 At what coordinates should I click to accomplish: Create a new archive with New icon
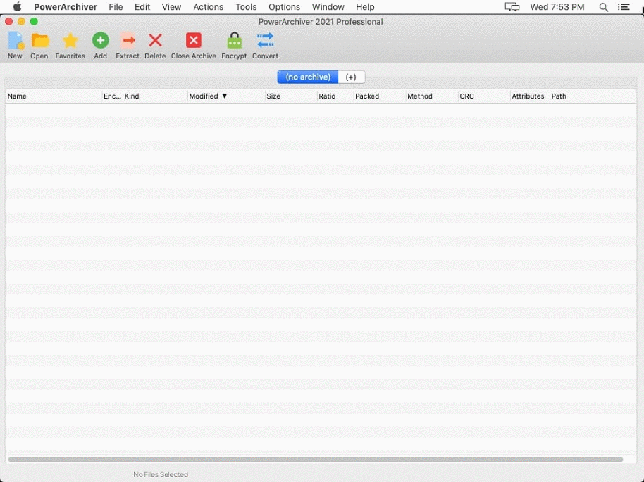16,41
